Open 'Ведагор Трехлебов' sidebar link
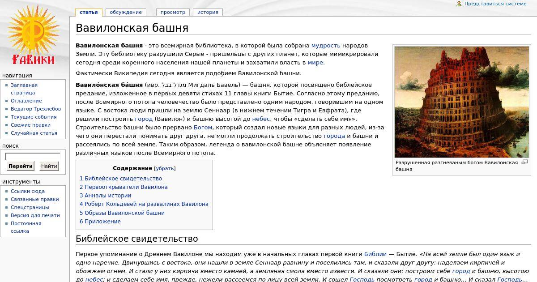The image size is (537, 282). [x=36, y=109]
